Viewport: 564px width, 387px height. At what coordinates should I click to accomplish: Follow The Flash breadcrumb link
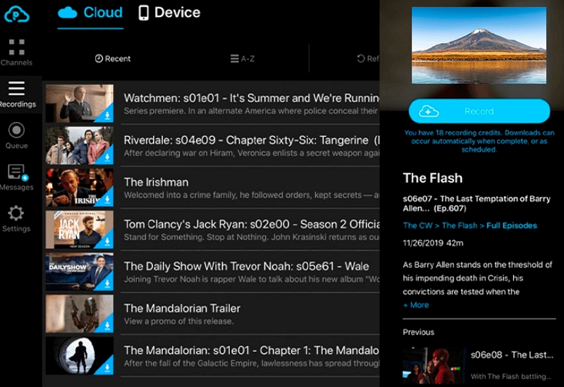pyautogui.click(x=460, y=226)
